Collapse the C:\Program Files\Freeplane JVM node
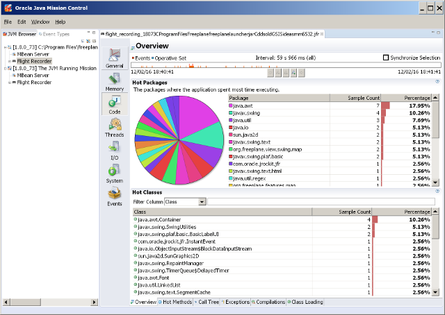The height and width of the screenshot is (315, 445). pyautogui.click(x=5, y=47)
